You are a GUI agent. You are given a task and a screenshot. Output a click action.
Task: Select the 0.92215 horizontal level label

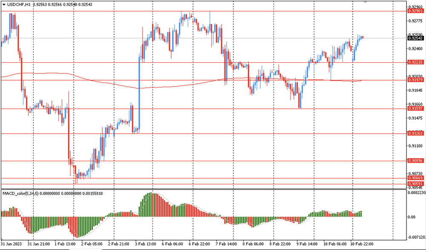click(415, 62)
